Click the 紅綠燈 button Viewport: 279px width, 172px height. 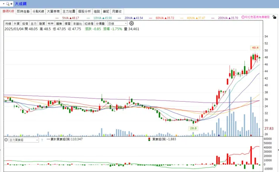(89, 23)
